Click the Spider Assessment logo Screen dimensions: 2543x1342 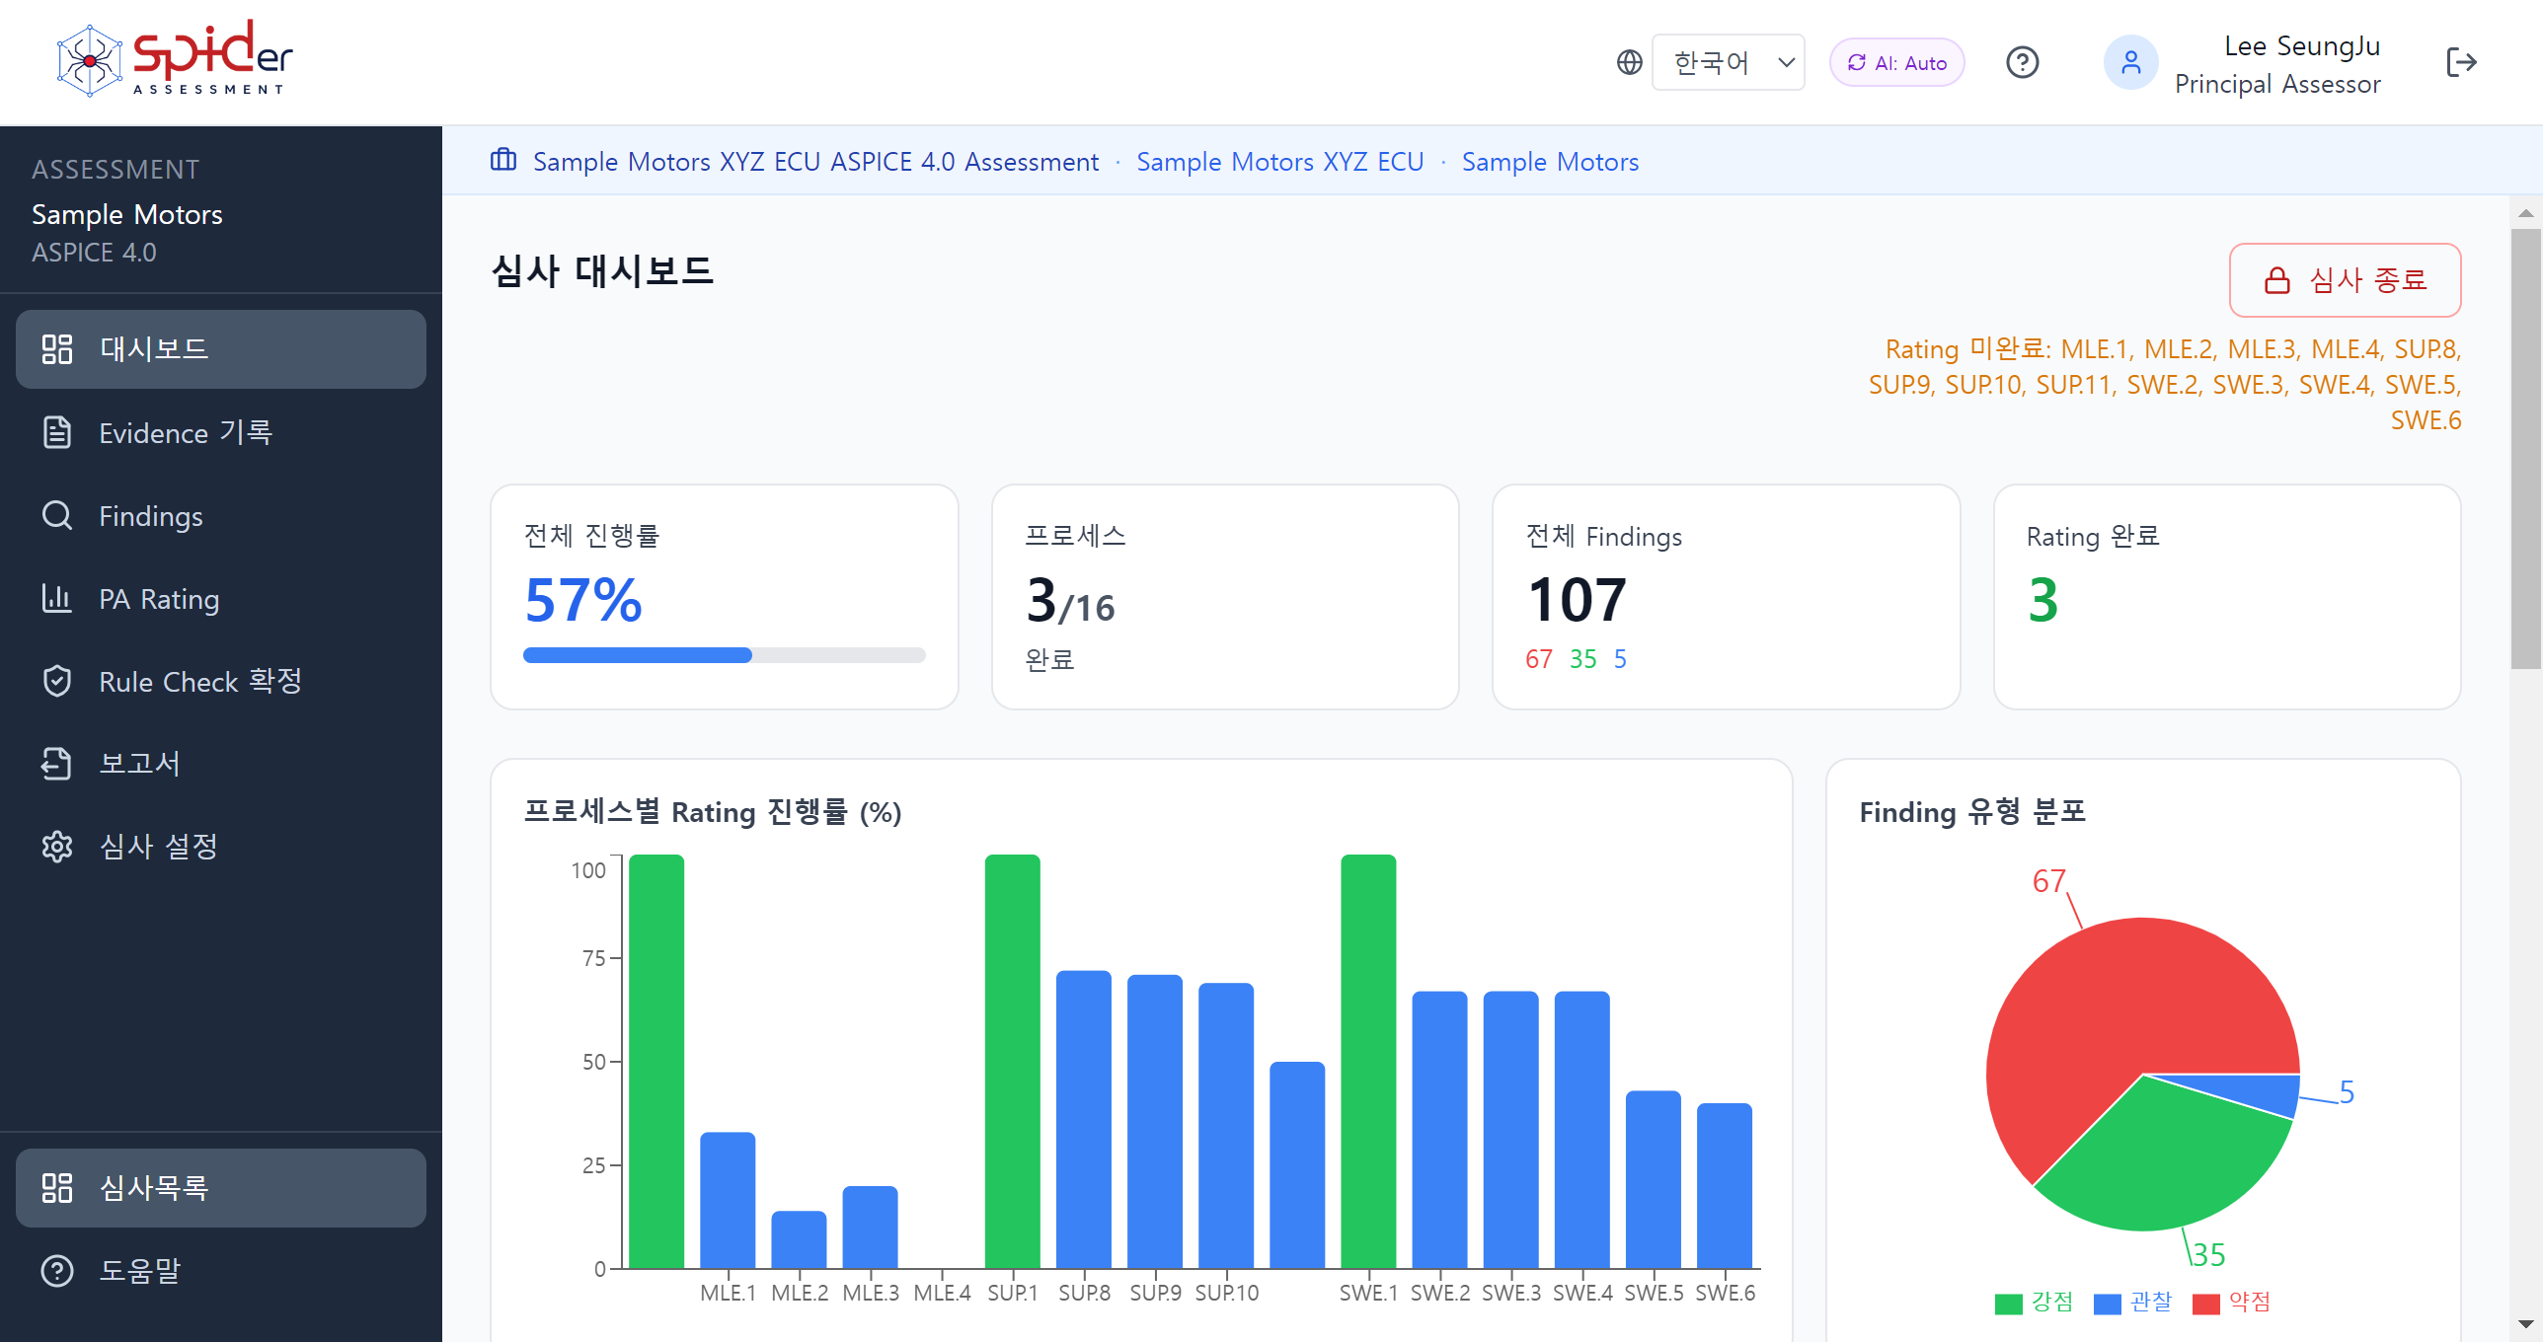[x=175, y=59]
